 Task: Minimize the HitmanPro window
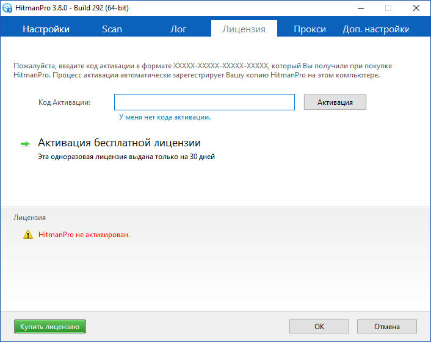tap(361, 8)
